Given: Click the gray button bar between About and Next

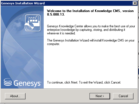Looking at the screenshot, I should click(57, 96).
